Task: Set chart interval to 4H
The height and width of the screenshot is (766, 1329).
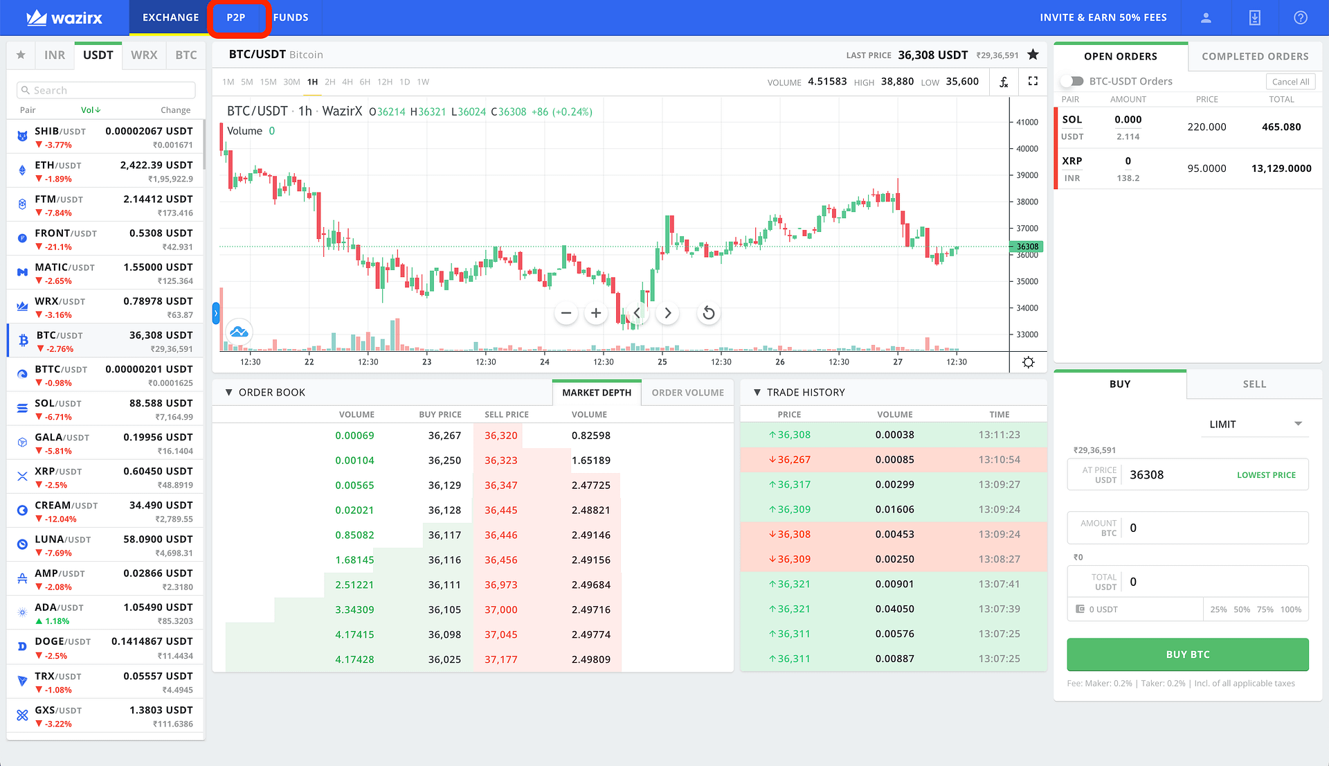Action: pos(347,82)
